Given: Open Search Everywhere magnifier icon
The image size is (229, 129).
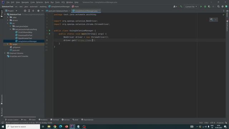Looking at the screenshot, I should (218, 6).
